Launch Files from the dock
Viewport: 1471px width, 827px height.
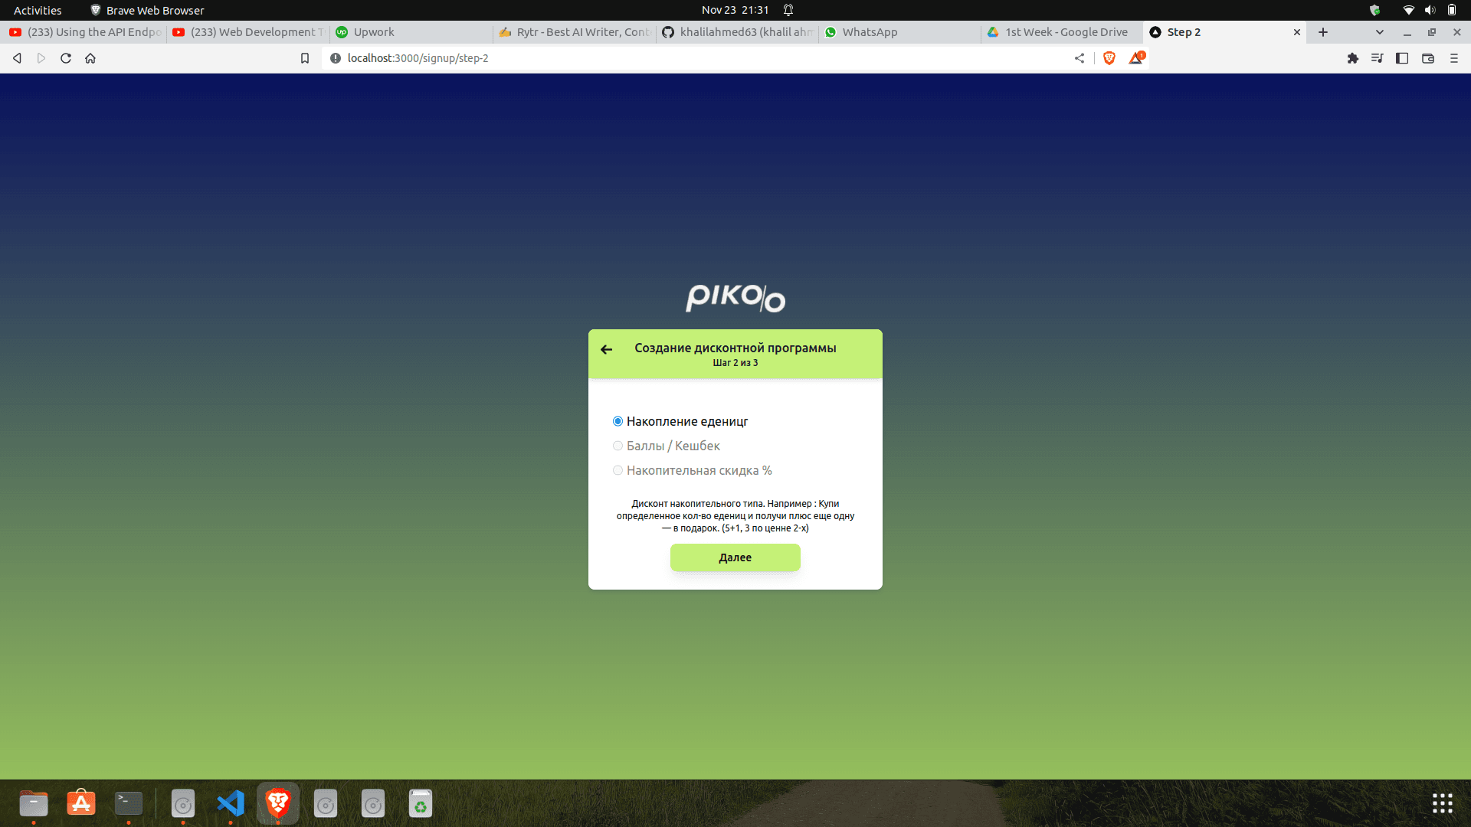coord(34,803)
